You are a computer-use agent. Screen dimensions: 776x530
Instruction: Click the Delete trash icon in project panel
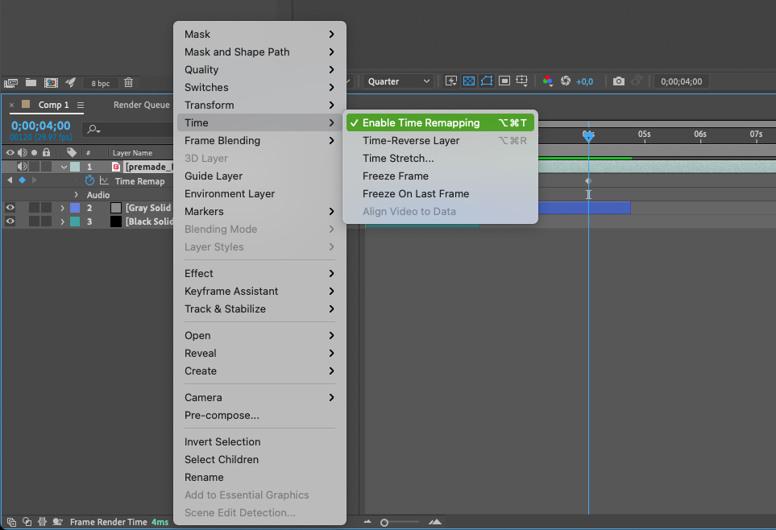click(129, 82)
